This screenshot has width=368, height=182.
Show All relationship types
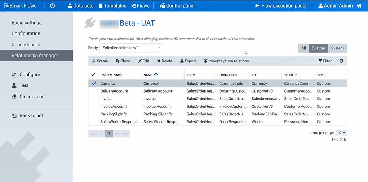303,48
